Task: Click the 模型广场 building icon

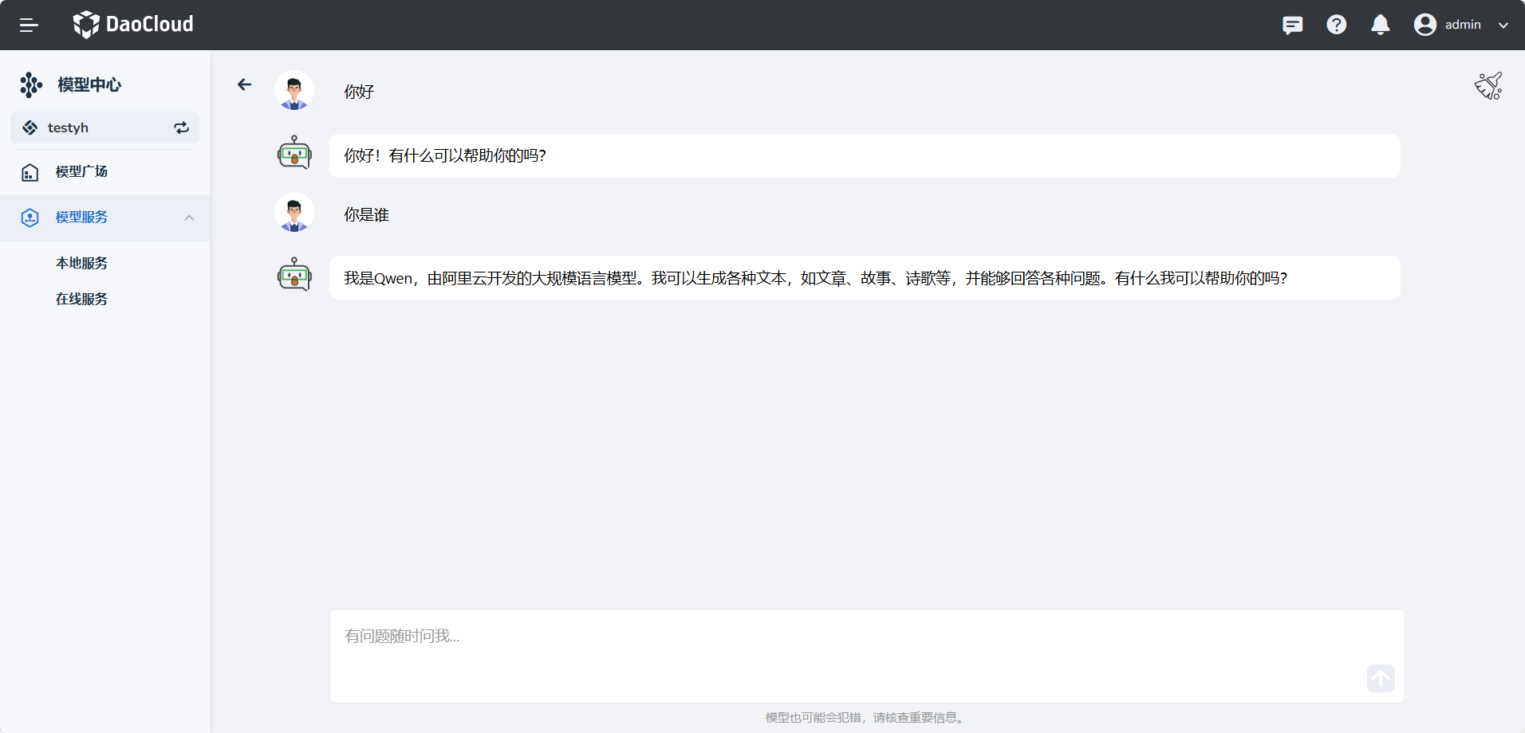Action: click(30, 172)
